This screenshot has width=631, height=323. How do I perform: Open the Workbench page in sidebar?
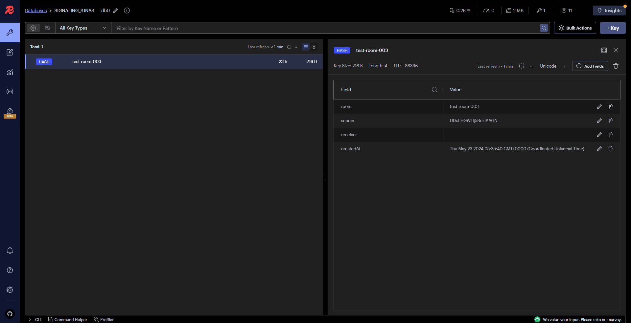[x=10, y=52]
